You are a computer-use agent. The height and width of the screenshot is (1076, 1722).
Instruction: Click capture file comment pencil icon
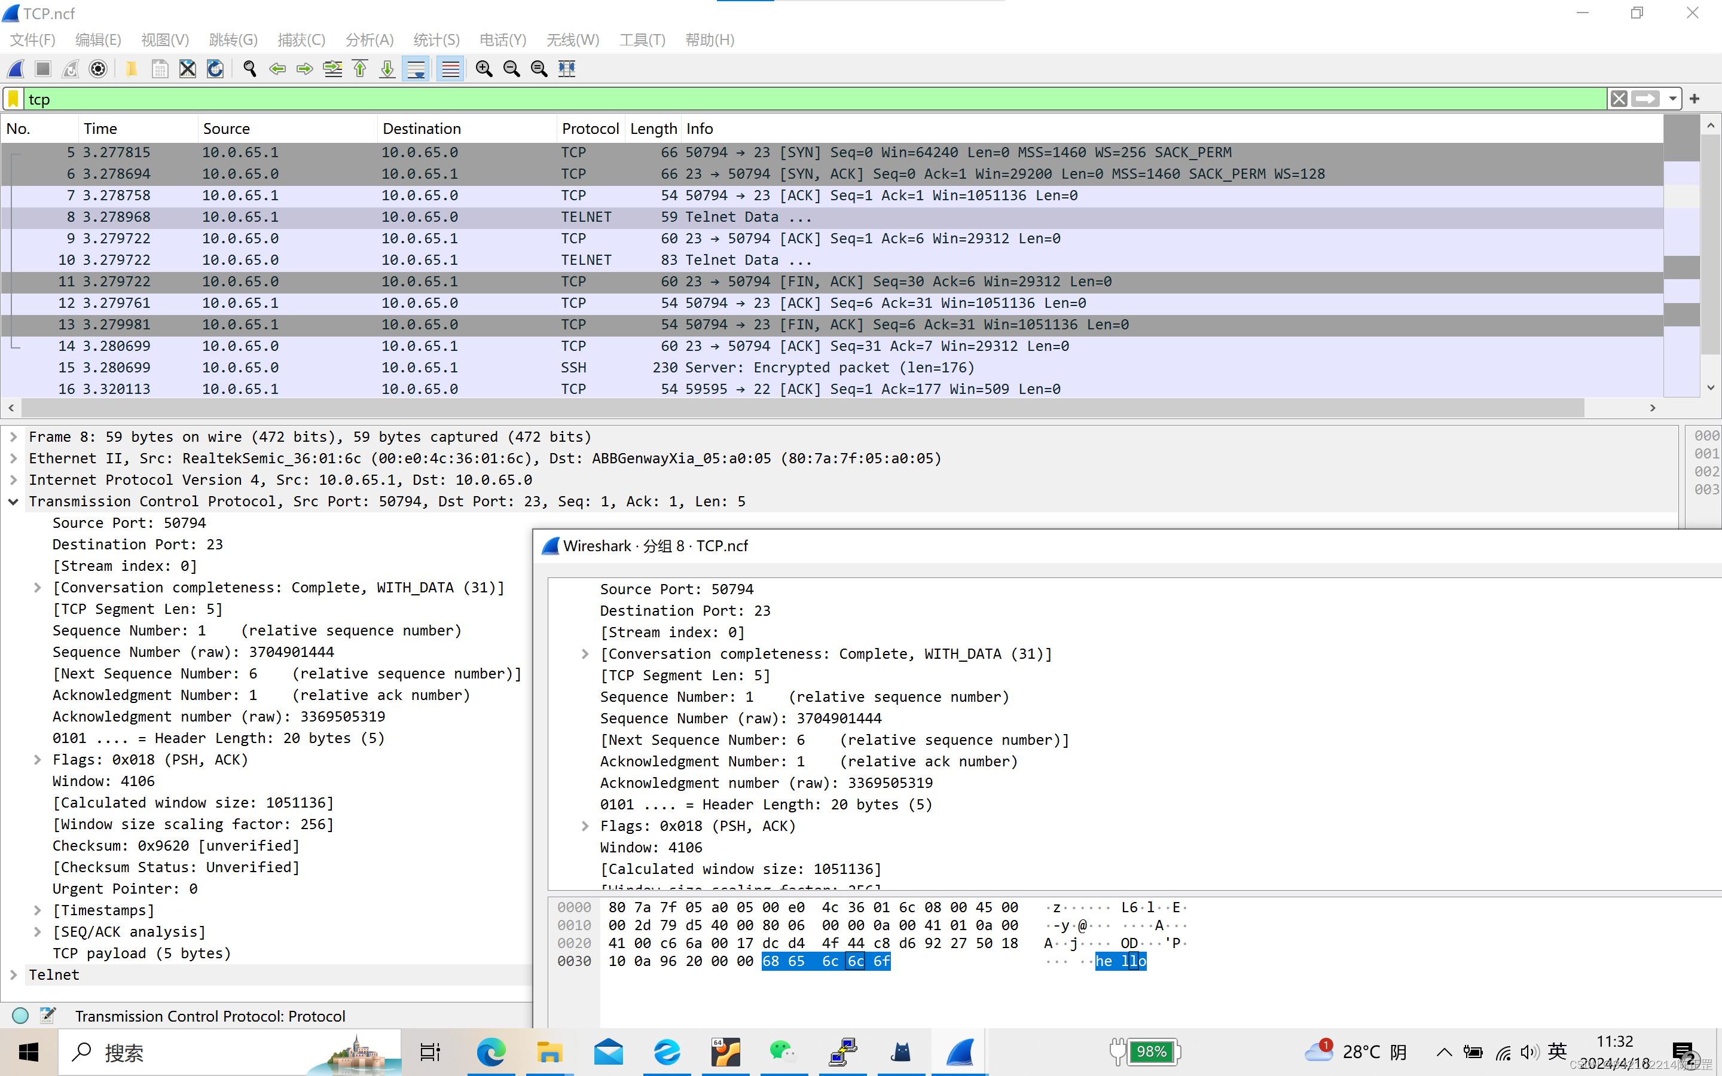point(48,1016)
